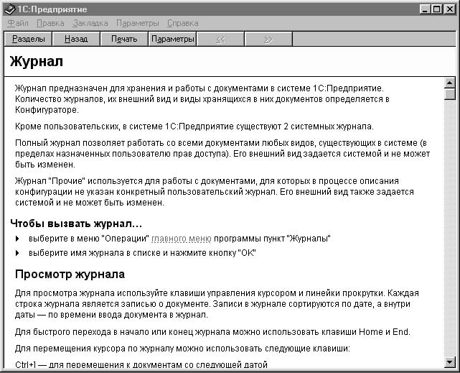
Task: Open the Параметры menu in menu bar
Action: click(x=137, y=23)
